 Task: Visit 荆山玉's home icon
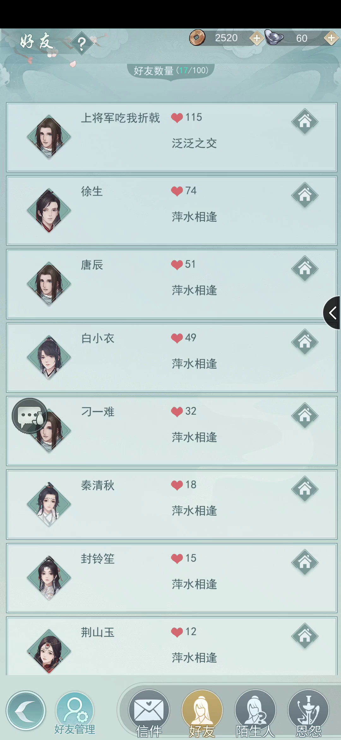(305, 636)
